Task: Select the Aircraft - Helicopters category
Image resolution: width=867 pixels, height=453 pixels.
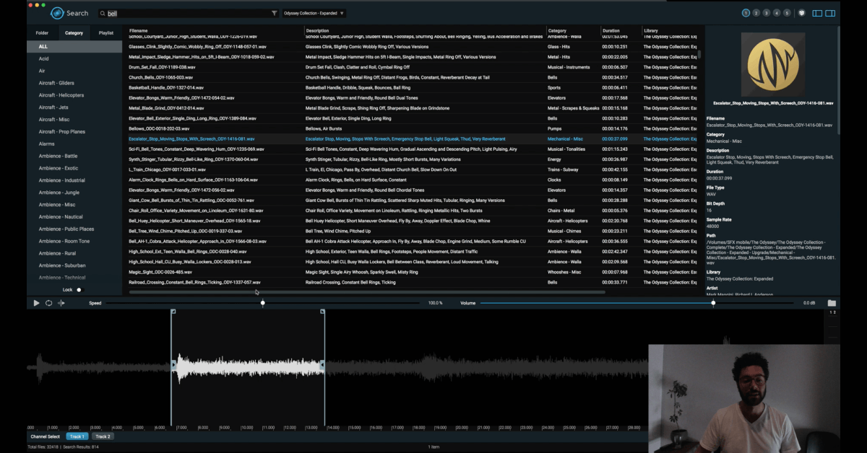Action: (x=74, y=95)
